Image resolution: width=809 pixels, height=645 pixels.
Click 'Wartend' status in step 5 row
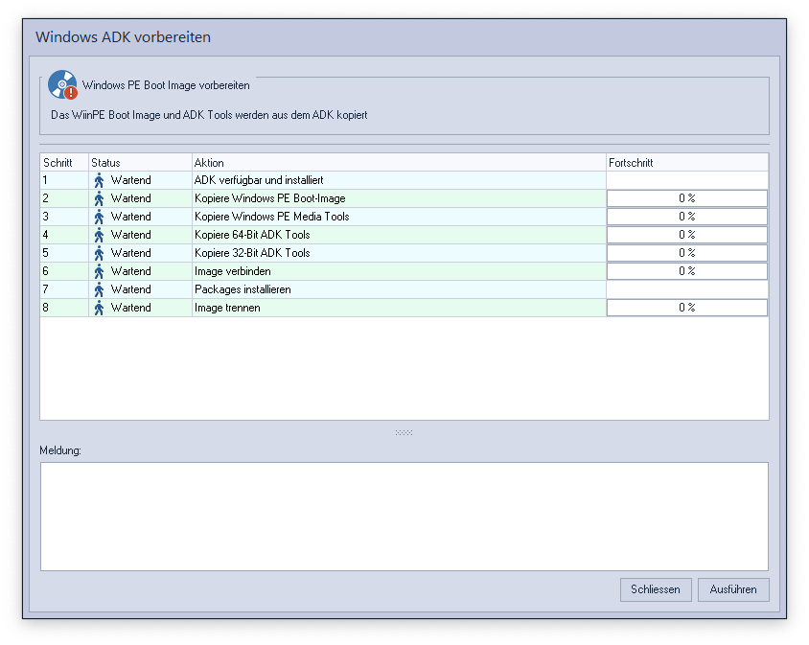131,253
